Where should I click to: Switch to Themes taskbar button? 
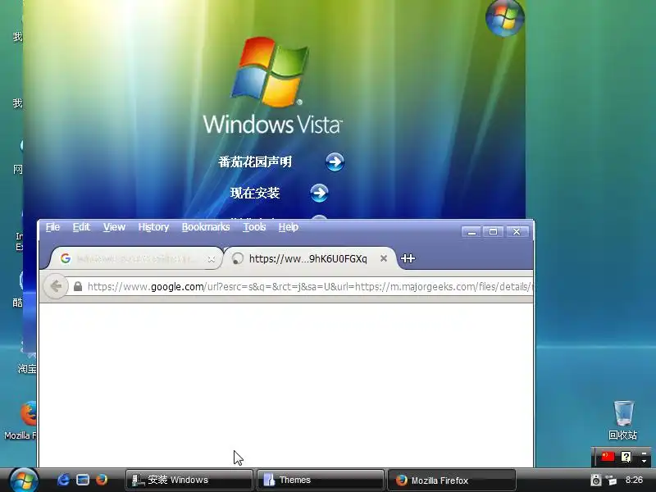click(x=320, y=480)
